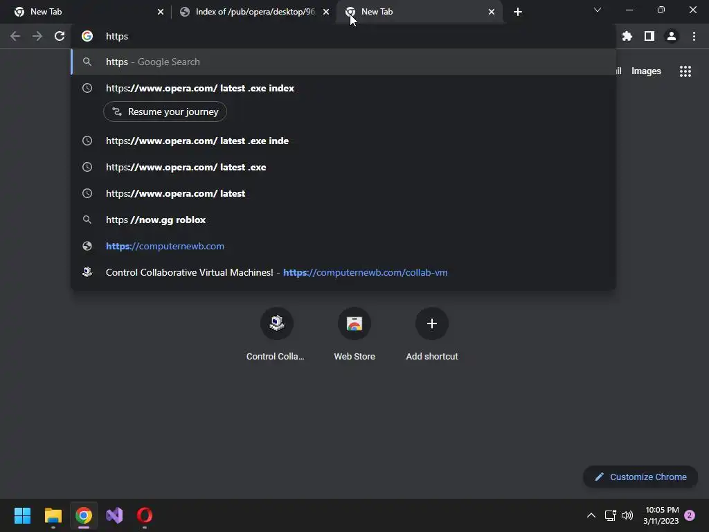Select 'https - Google Search' suggestion
Image resolution: width=709 pixels, height=532 pixels.
[343, 62]
